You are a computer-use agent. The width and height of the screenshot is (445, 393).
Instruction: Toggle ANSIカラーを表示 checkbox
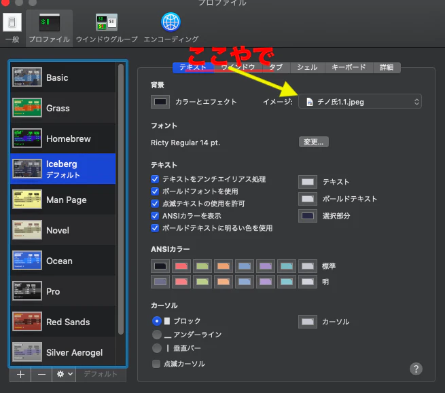155,216
